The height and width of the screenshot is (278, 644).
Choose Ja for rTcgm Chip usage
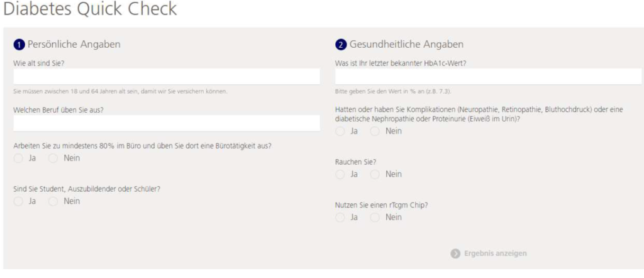(x=340, y=218)
